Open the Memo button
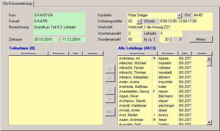This screenshot has width=220, height=131. pyautogui.click(x=201, y=39)
